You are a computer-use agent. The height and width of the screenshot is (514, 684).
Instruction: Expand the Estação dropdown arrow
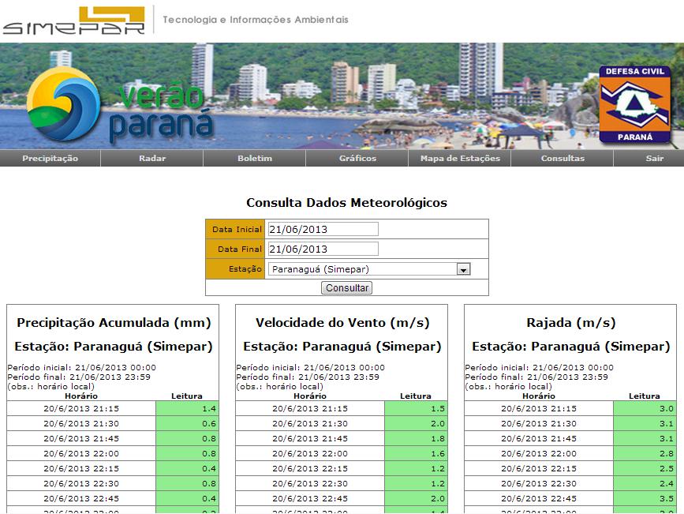(464, 269)
